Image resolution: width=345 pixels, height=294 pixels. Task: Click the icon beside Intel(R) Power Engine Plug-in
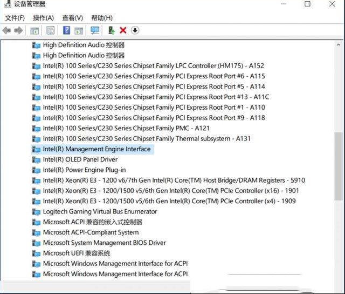(x=36, y=170)
